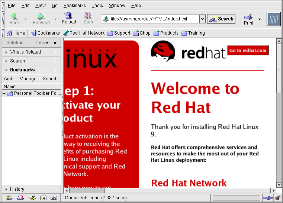Open the URL history dropdown arrow
The width and height of the screenshot is (283, 203).
click(x=202, y=19)
